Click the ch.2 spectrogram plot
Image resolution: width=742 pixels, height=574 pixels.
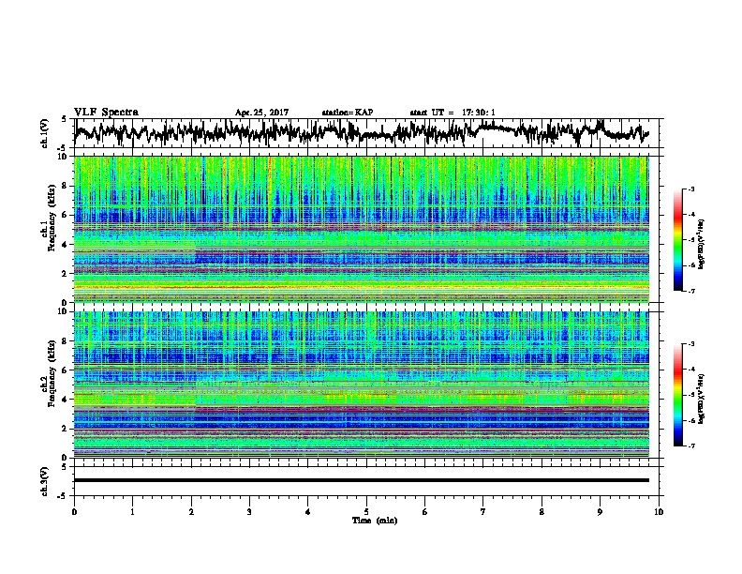pos(362,385)
